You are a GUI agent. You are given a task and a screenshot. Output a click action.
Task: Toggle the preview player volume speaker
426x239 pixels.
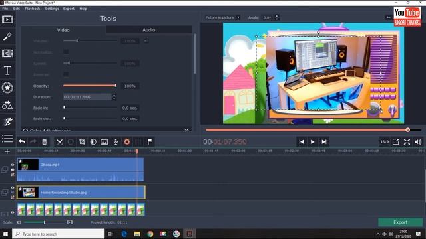[418, 141]
